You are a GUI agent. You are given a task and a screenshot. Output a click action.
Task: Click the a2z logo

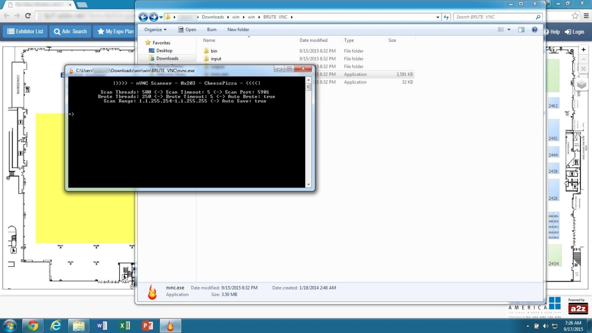(x=578, y=309)
